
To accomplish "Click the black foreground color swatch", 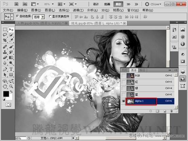I will [6, 94].
